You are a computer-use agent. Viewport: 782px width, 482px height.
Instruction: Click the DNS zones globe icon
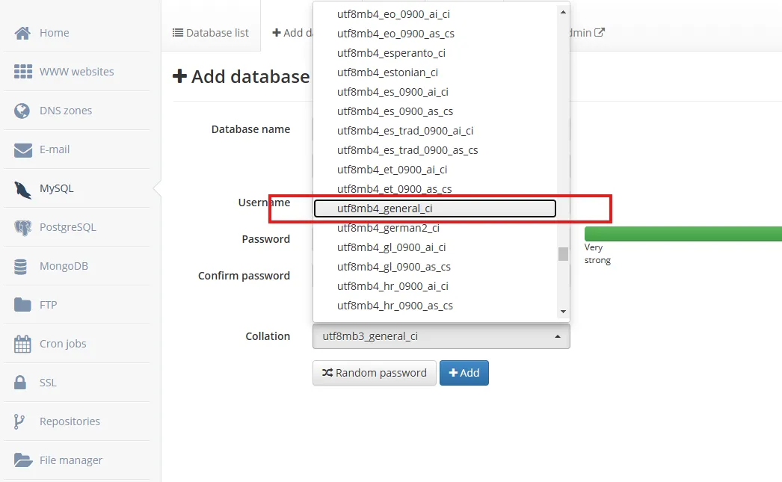click(x=23, y=111)
